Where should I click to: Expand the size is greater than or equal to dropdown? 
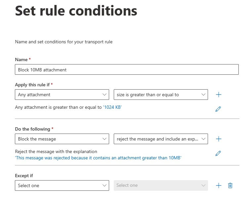[x=161, y=95]
